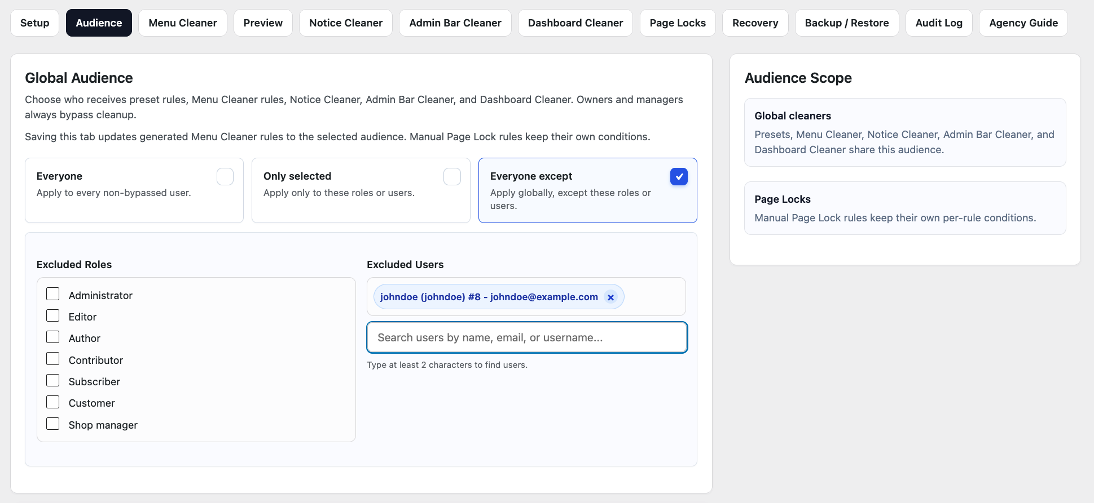Tick the Subscriber role checkbox

[53, 381]
